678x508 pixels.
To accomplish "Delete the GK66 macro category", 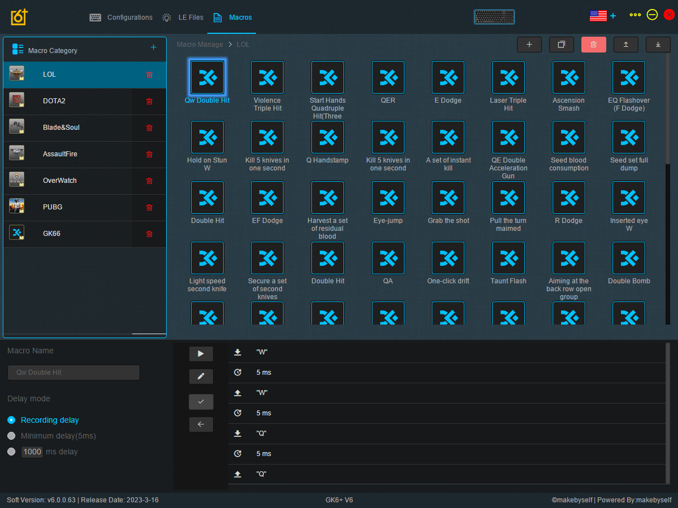I will click(149, 234).
